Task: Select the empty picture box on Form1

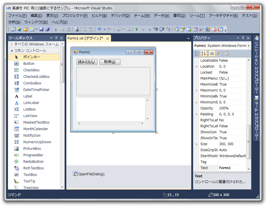Action: point(113,81)
